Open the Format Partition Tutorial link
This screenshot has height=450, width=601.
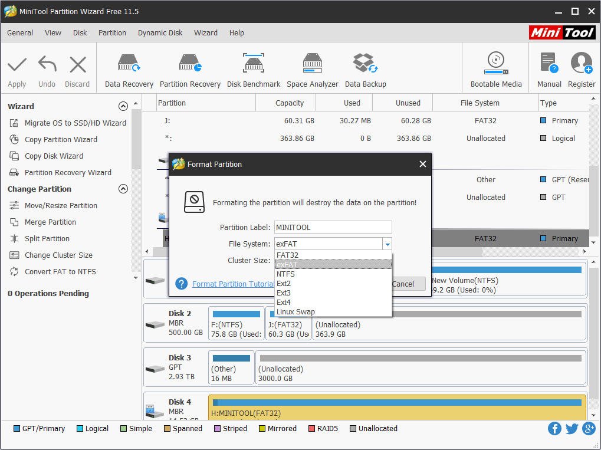click(x=233, y=284)
